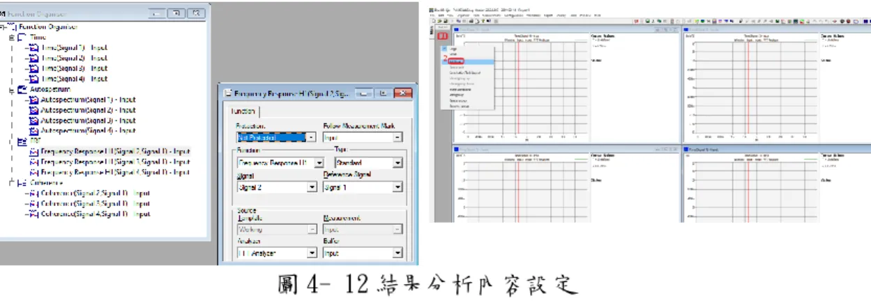Select the Time folder icon
Screen dimensions: 871x307
click(x=21, y=38)
